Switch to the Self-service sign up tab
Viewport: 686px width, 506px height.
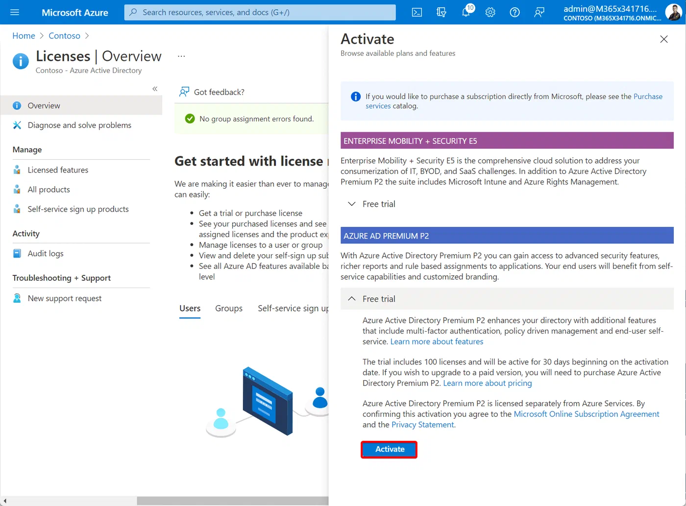click(x=293, y=308)
